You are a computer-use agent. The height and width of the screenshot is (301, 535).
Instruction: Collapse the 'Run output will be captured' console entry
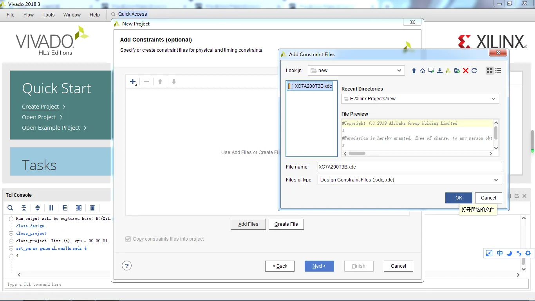(11, 219)
